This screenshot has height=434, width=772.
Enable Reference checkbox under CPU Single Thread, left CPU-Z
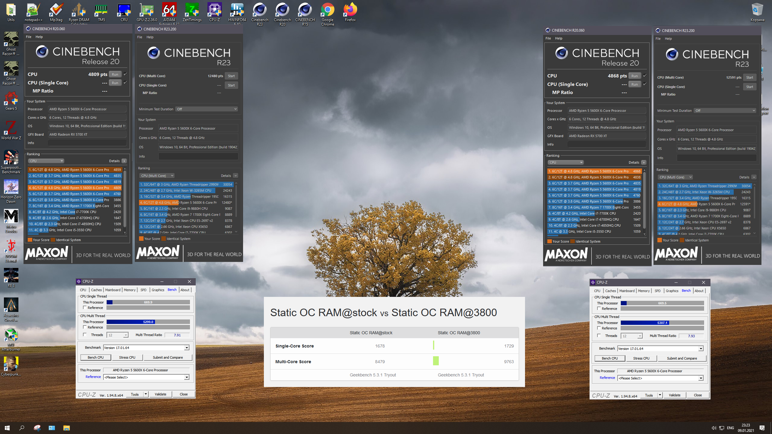[85, 308]
